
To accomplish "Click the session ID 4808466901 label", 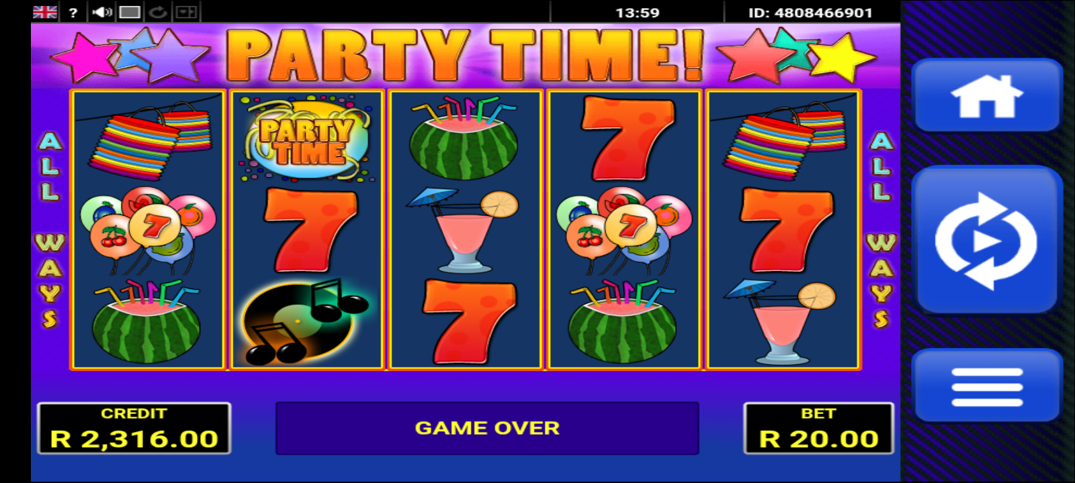I will click(x=810, y=13).
